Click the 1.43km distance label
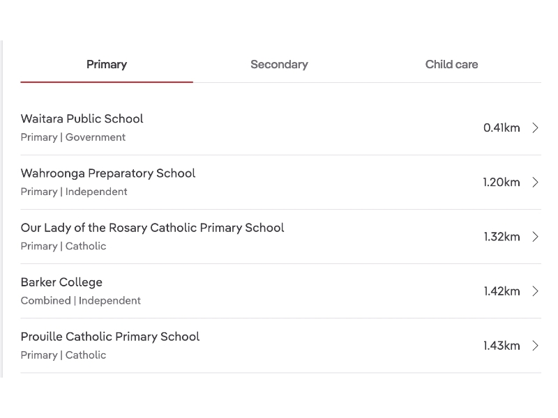 (x=502, y=346)
